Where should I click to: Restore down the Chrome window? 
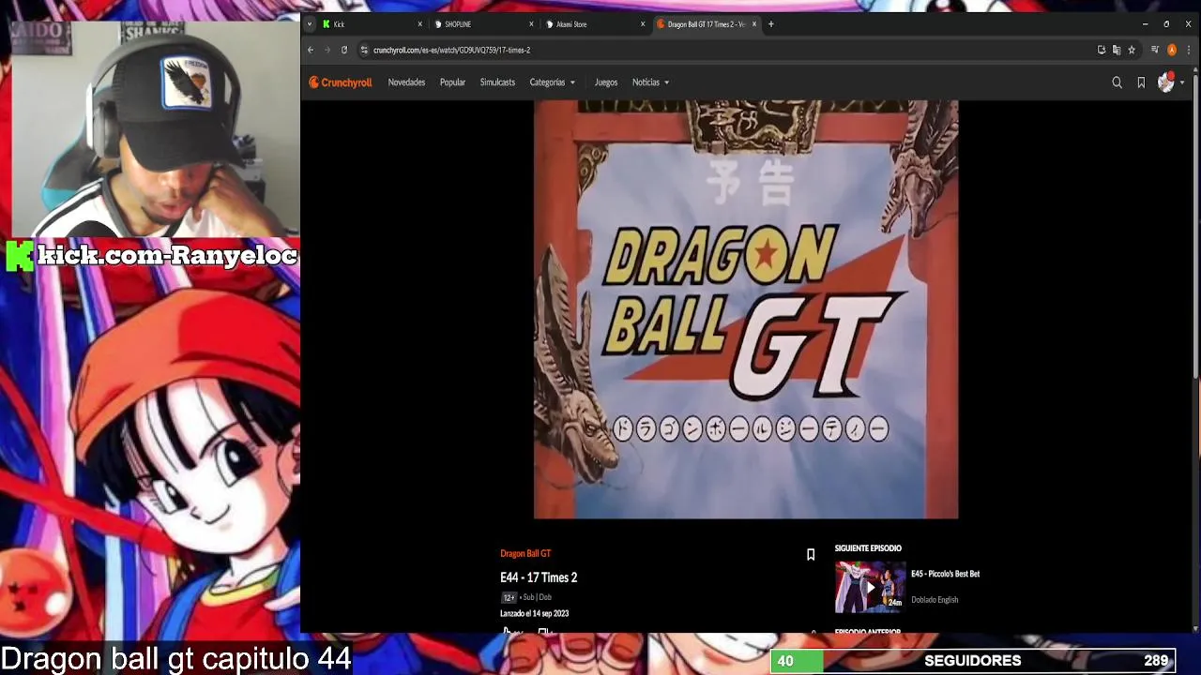point(1166,24)
